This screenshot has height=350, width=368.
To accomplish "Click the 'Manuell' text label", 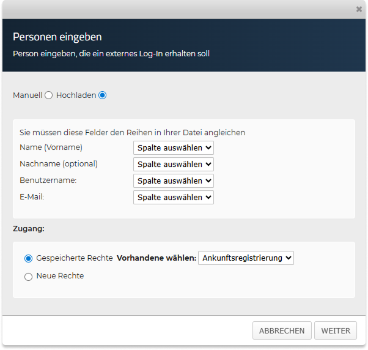I will pyautogui.click(x=28, y=95).
